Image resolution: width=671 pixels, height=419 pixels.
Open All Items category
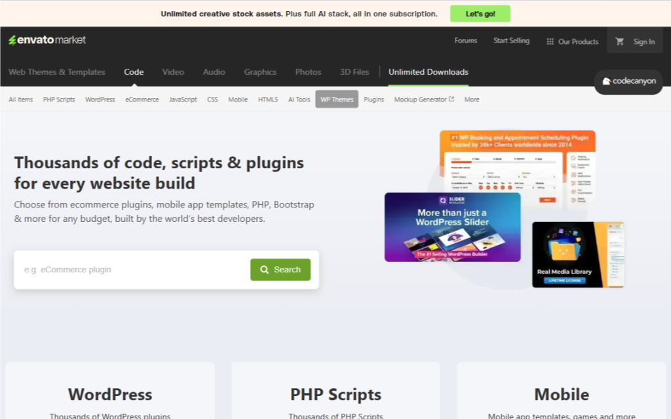[20, 100]
